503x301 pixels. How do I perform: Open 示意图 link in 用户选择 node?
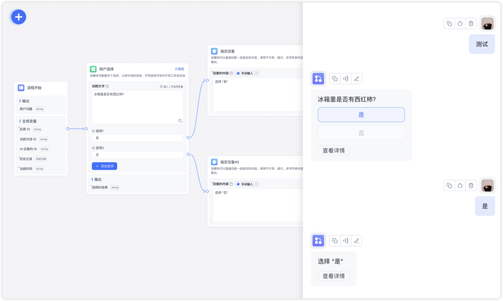179,69
